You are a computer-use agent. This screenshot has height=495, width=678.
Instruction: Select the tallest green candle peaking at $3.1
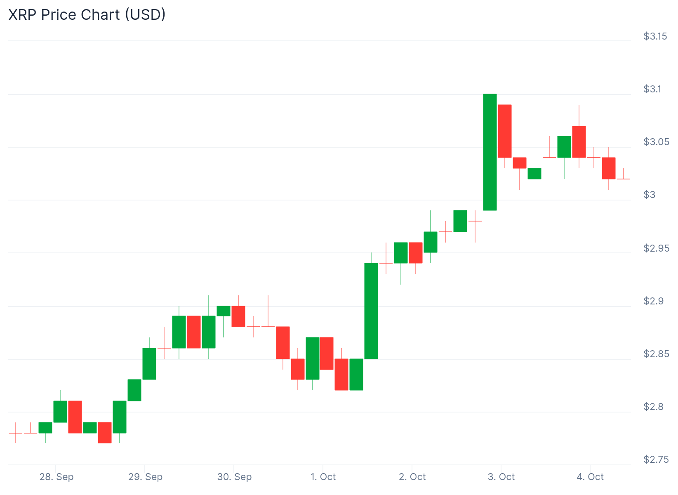coord(490,152)
